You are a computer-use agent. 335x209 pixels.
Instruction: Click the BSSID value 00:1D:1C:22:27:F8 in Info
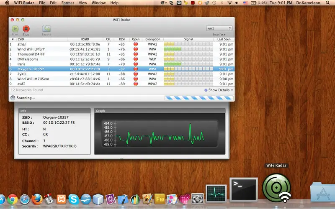coord(59,122)
